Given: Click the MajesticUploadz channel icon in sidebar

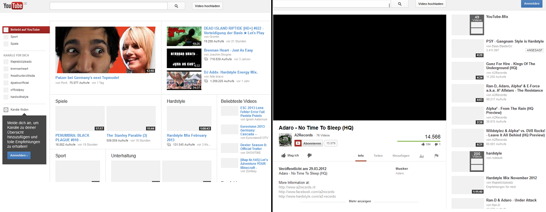Looking at the screenshot, I should pos(6,61).
